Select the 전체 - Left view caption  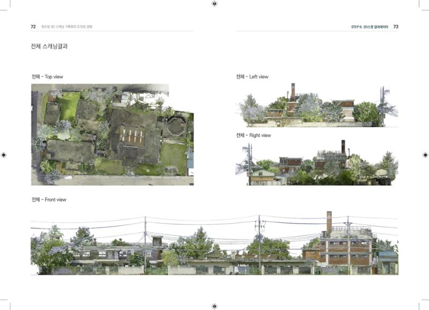tap(252, 77)
